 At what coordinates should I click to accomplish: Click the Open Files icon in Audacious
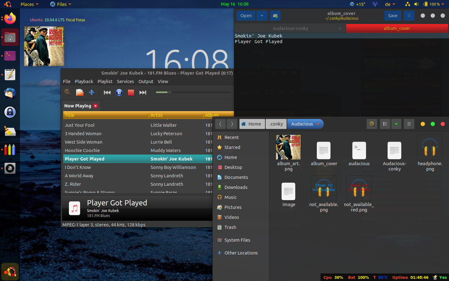(x=80, y=92)
